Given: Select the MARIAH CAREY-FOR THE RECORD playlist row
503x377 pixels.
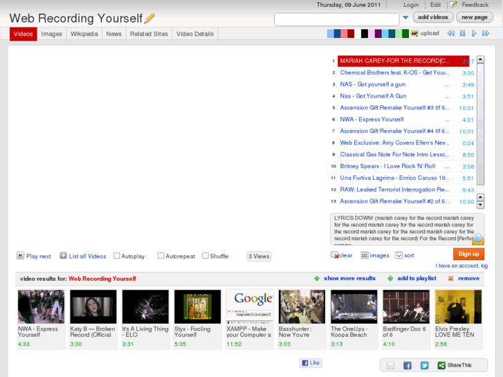Looking at the screenshot, I should point(403,61).
